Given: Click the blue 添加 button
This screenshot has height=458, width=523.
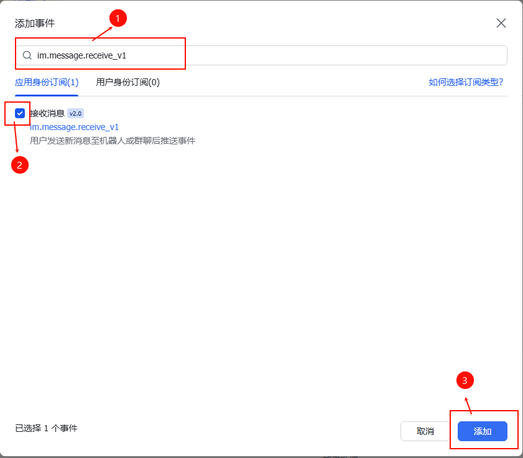Looking at the screenshot, I should pyautogui.click(x=483, y=431).
